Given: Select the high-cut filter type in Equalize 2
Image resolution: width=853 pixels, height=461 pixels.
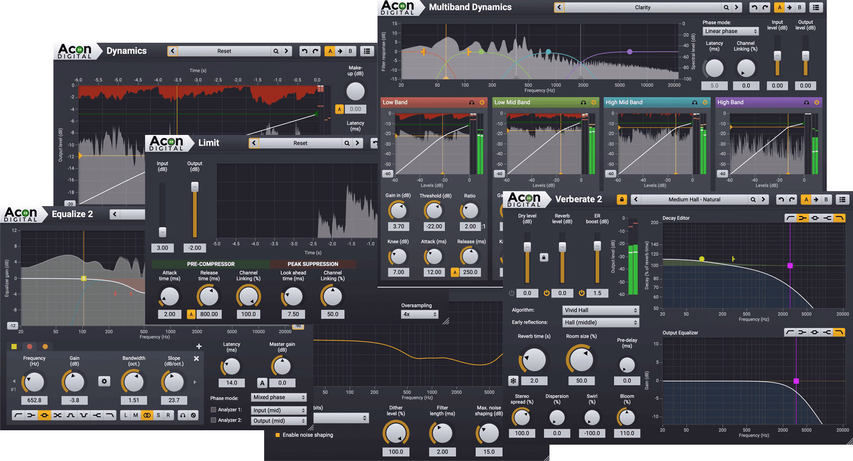Looking at the screenshot, I should (x=110, y=415).
